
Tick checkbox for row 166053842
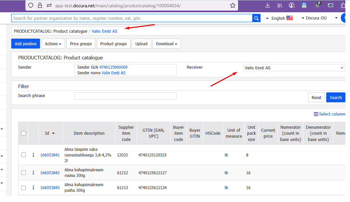(x=23, y=173)
